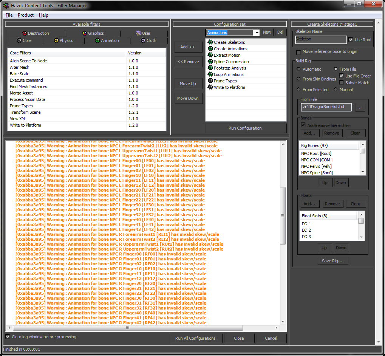
Task: Click the Skeleton Name input field
Action: pyautogui.click(x=321, y=39)
